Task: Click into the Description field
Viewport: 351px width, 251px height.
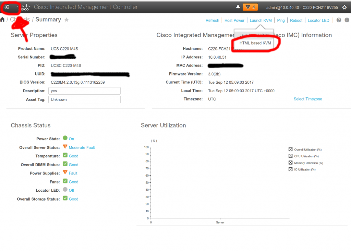Action: click(x=84, y=91)
